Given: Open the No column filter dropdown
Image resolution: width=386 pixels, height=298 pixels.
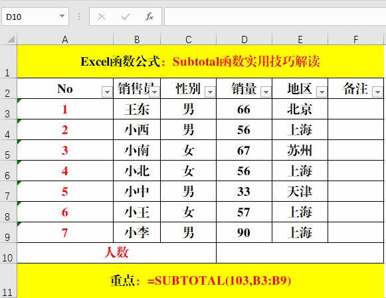Looking at the screenshot, I should 107,92.
